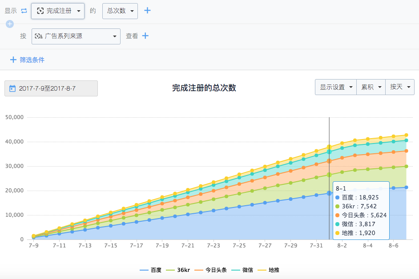Click the circled plus icon below 显示
Viewport: 419px width, 279px height.
point(10,24)
